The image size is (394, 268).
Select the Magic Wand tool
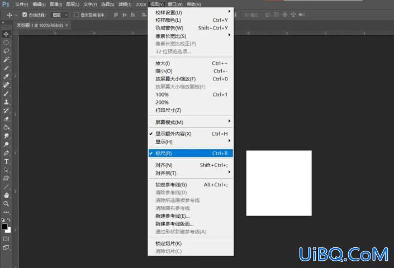[6, 60]
